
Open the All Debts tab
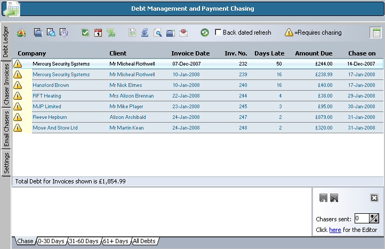[144, 242]
